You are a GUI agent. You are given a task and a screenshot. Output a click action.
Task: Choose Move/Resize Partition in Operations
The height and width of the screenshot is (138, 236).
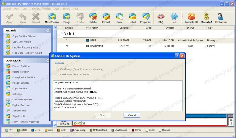pyautogui.click(x=24, y=77)
